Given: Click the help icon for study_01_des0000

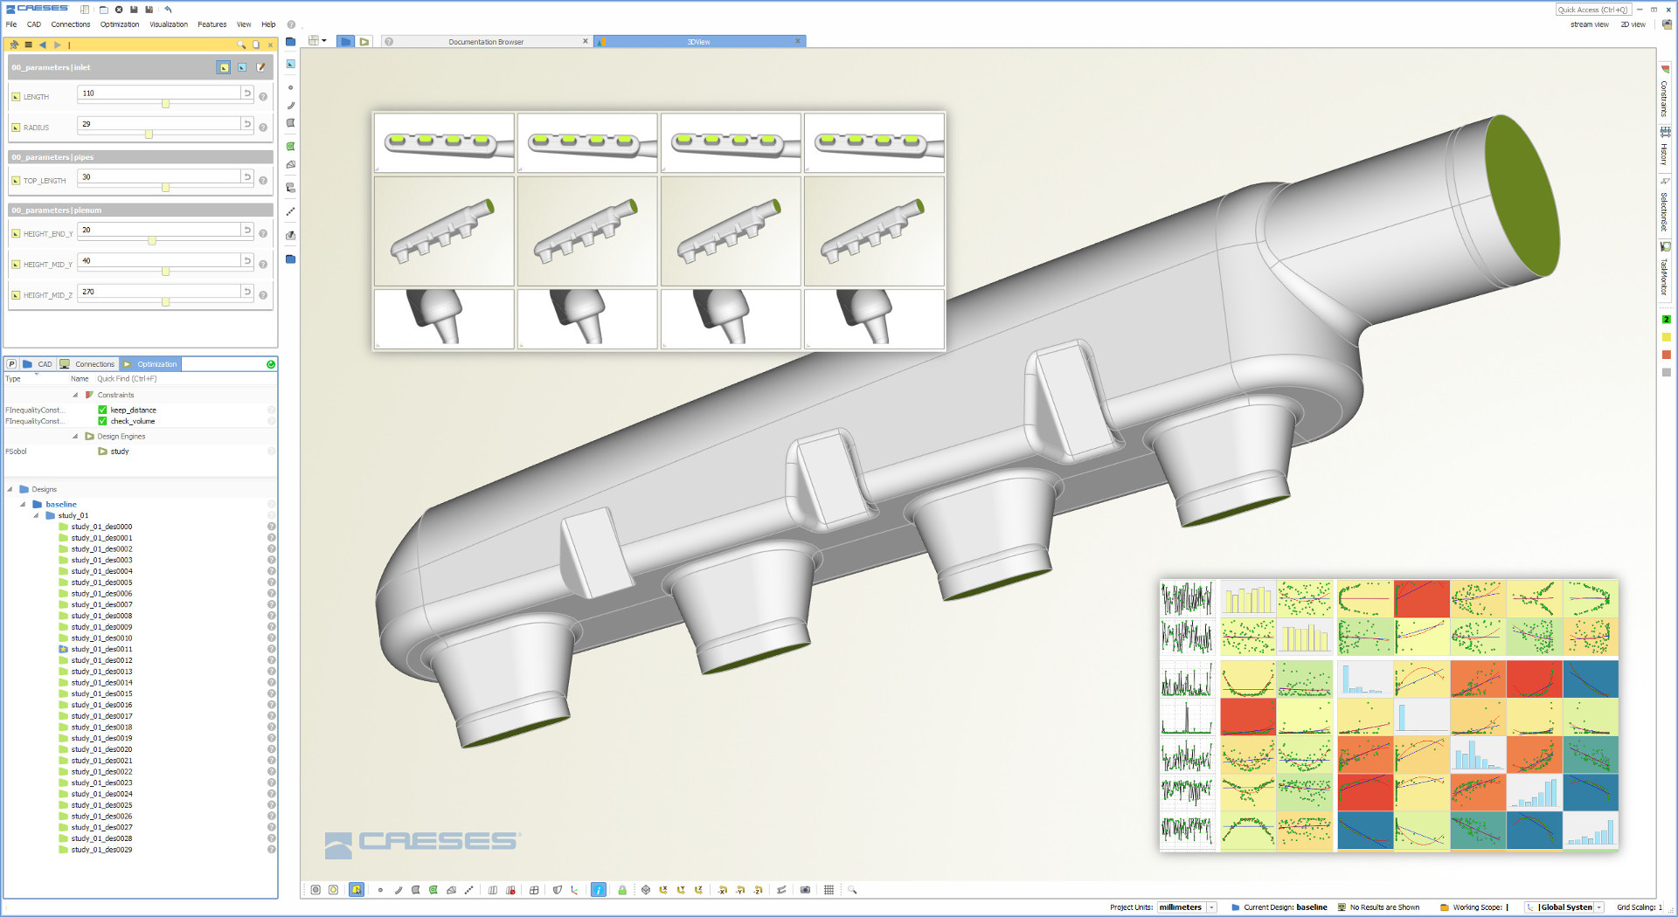Looking at the screenshot, I should tap(272, 527).
